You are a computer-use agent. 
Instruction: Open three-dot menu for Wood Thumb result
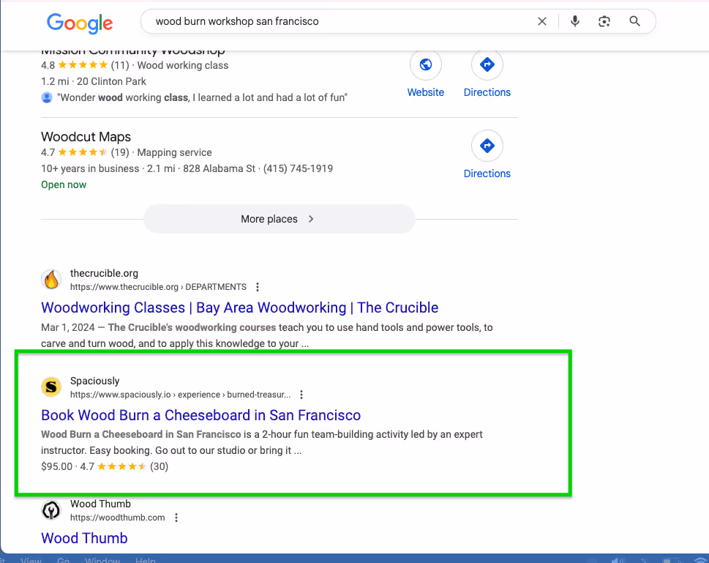pyautogui.click(x=176, y=518)
